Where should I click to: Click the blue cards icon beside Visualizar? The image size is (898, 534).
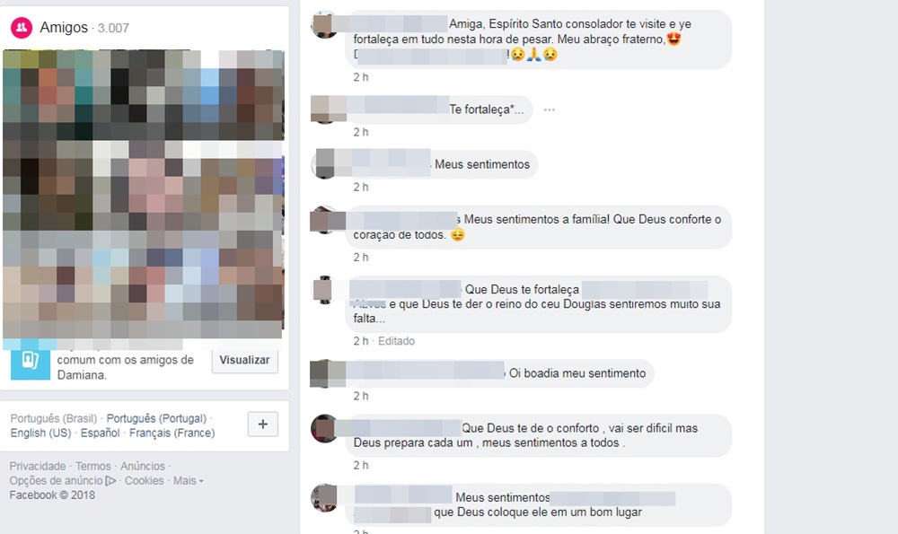(x=31, y=362)
